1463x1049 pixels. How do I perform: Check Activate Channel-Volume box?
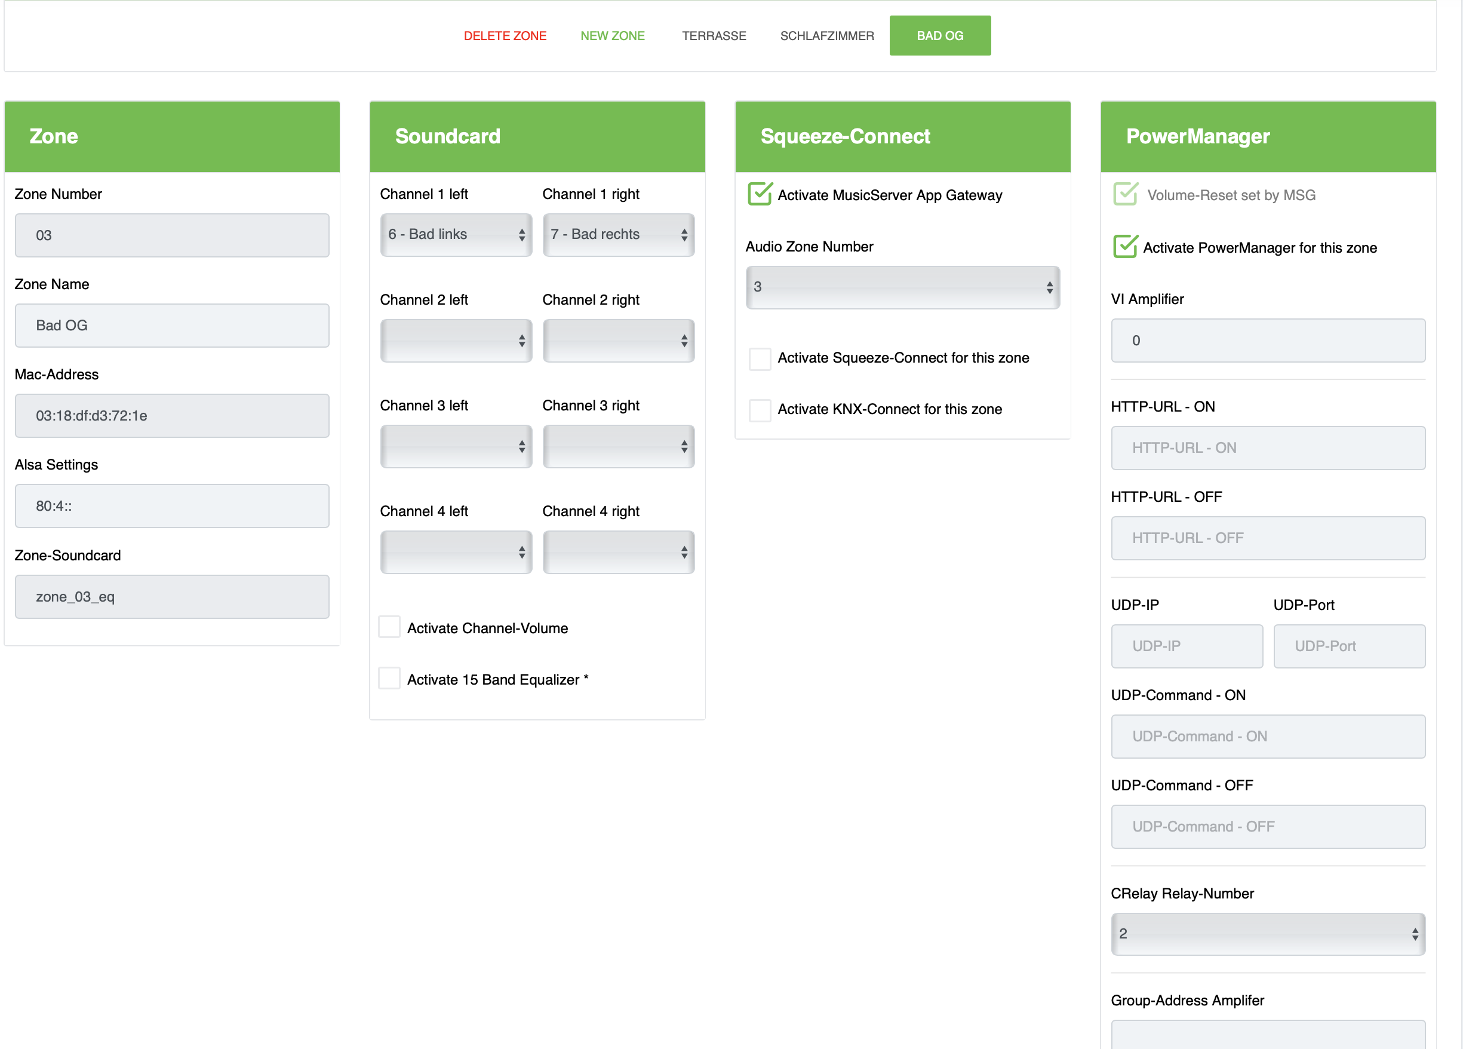pos(389,628)
